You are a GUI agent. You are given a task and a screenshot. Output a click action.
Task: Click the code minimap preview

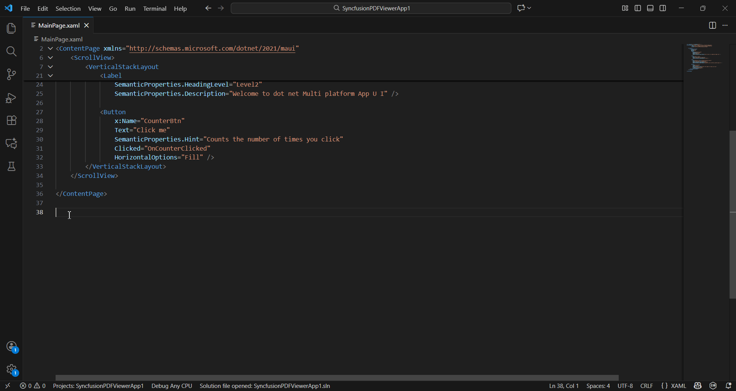[x=705, y=58]
